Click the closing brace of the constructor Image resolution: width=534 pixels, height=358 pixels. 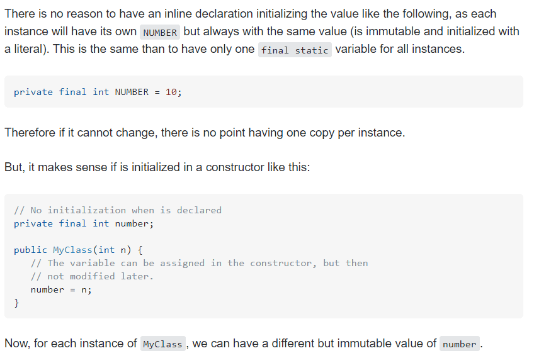coord(17,303)
